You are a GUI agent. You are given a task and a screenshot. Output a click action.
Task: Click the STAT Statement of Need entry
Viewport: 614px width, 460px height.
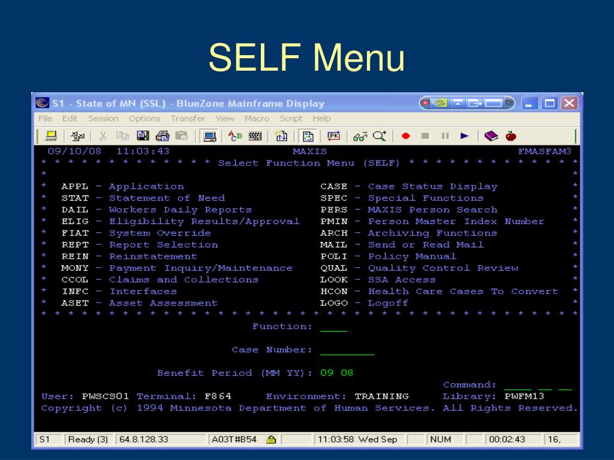click(143, 198)
